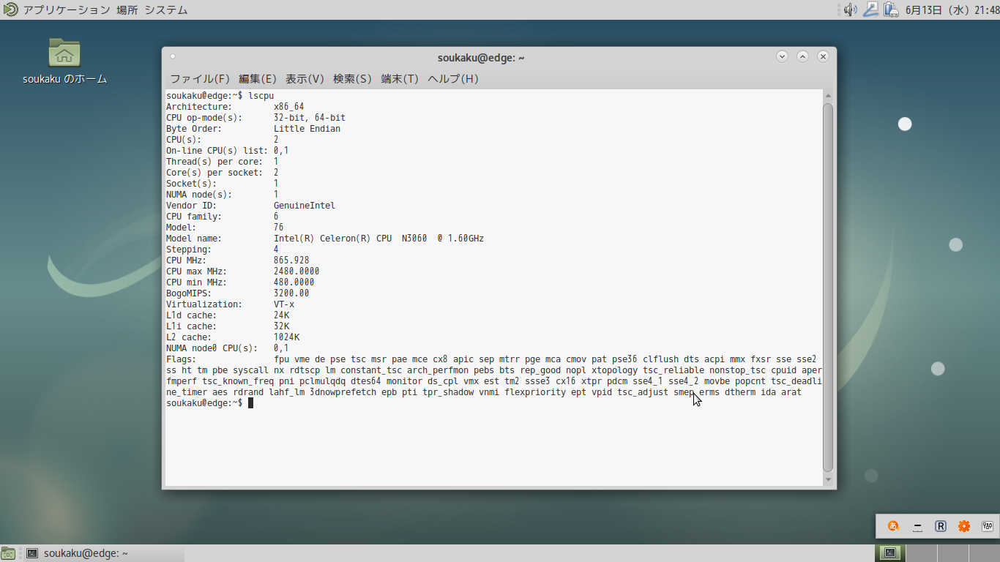Click the 'Core(s) per socket:' label
The image size is (1000, 562).
[214, 173]
